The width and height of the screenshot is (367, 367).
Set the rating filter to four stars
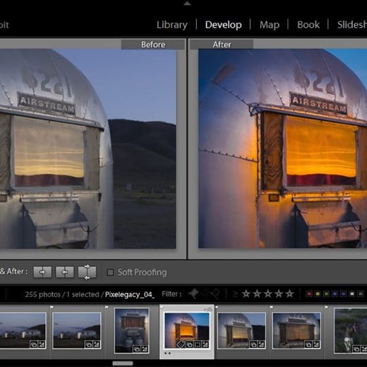click(279, 294)
